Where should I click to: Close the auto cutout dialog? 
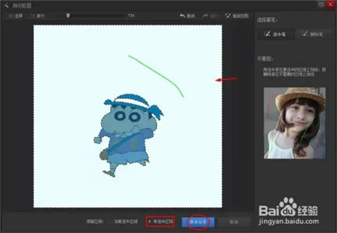pyautogui.click(x=331, y=4)
